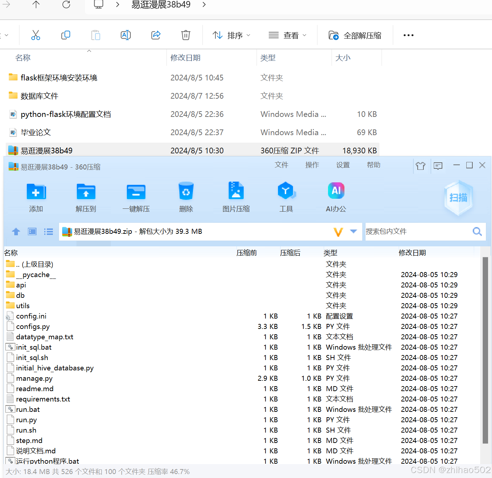Click the skin (shirt) icon in 360压缩 title bar
492x478 pixels.
421,166
